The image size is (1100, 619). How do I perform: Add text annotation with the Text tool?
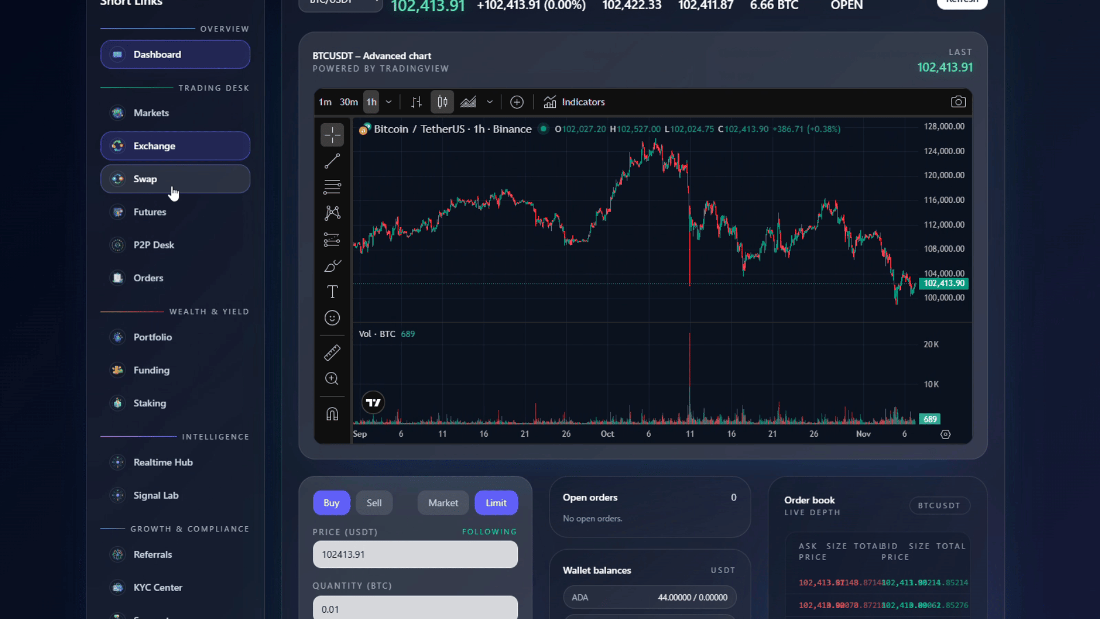pyautogui.click(x=332, y=292)
